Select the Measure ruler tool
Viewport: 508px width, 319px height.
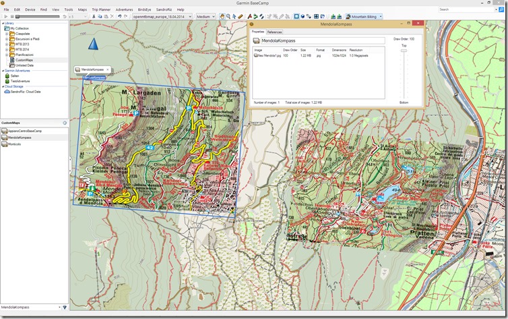241,16
